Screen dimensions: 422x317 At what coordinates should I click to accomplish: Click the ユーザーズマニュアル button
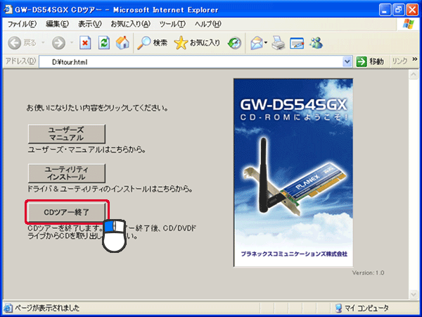tap(67, 134)
